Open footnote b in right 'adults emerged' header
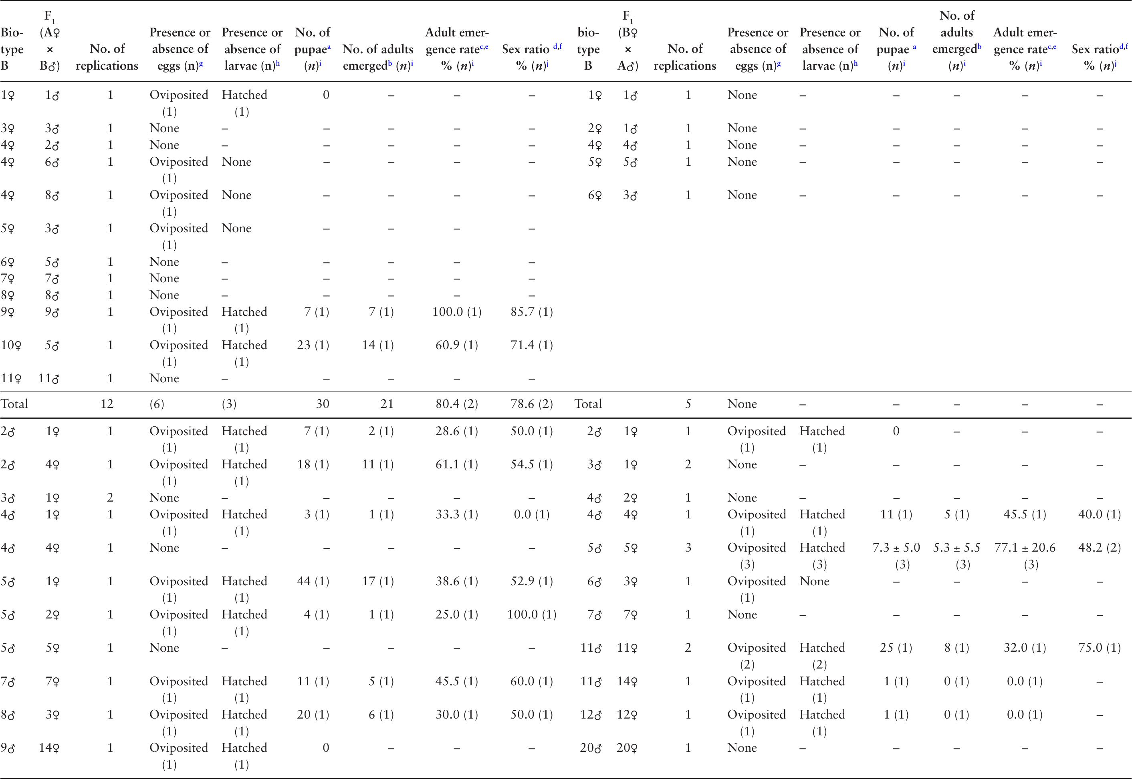Image resolution: width=1132 pixels, height=779 pixels. pos(979,47)
